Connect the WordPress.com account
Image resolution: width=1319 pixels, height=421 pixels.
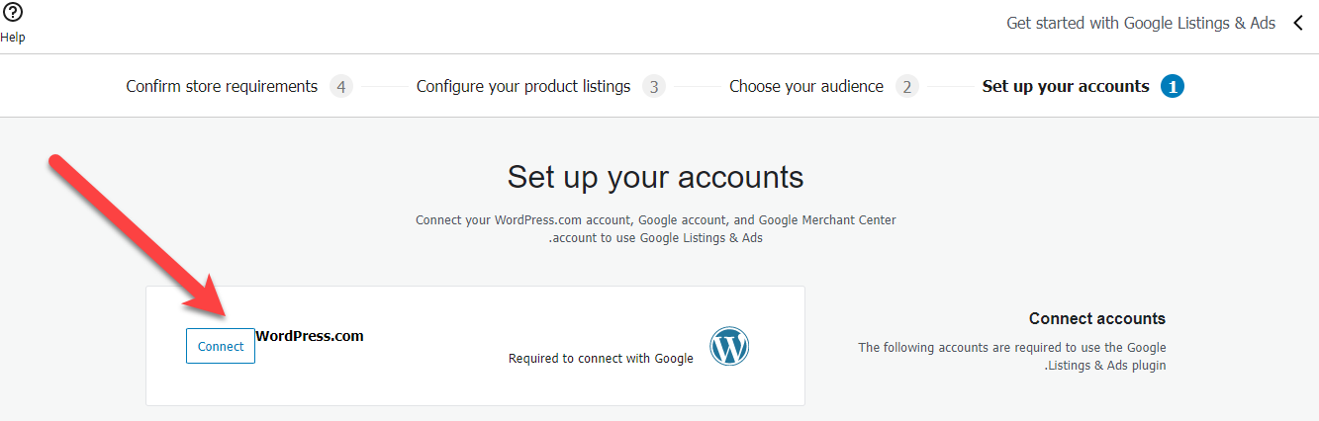(221, 346)
